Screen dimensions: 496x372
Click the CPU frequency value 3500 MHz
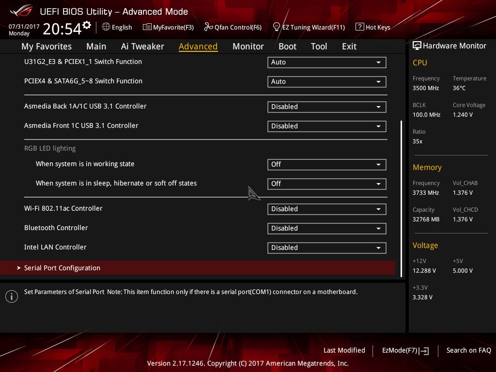[426, 88]
